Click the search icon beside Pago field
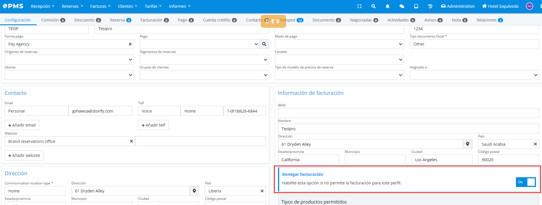 (264, 44)
